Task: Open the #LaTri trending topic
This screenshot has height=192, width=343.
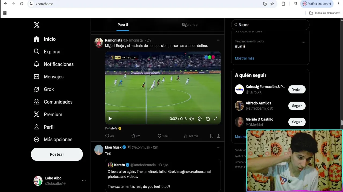Action: pos(240,46)
